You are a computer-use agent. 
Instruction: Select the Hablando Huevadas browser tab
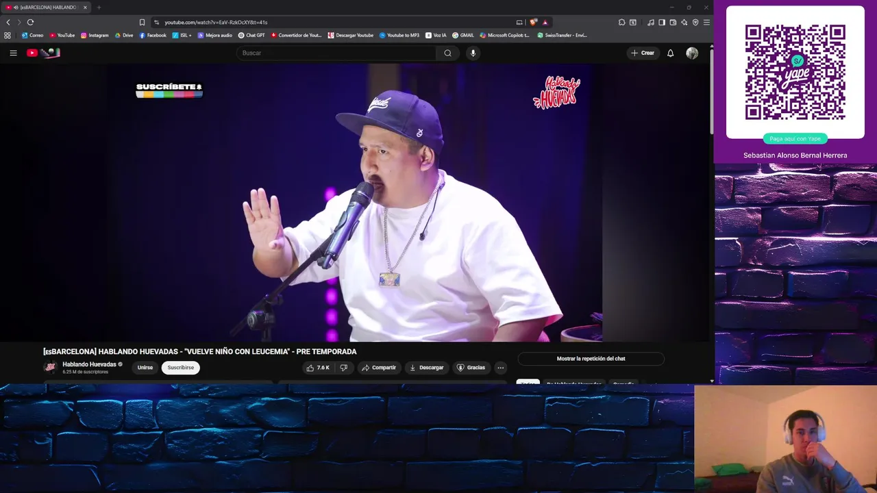point(46,8)
